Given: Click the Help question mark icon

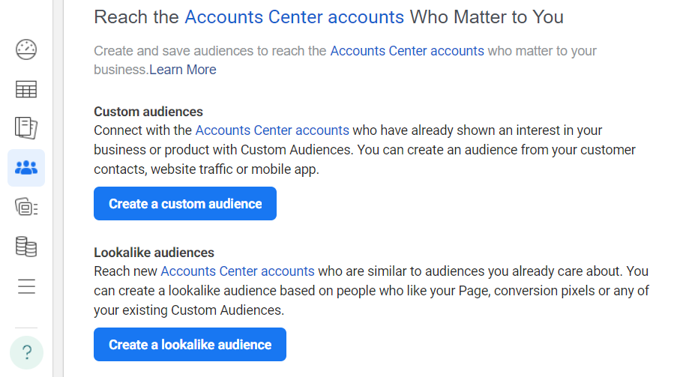Looking at the screenshot, I should point(26,352).
